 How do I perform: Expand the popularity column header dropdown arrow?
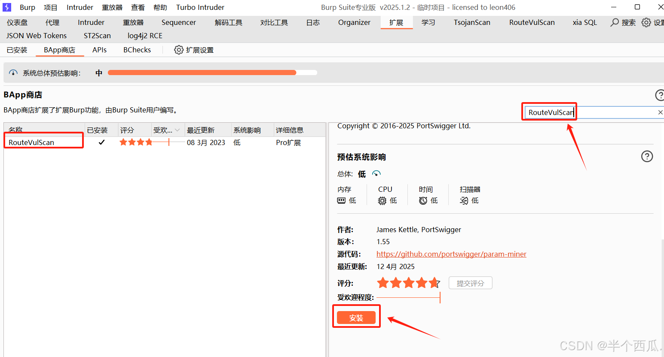pos(177,130)
